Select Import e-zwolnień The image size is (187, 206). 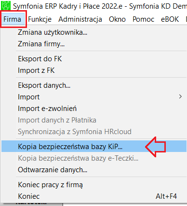point(94,109)
